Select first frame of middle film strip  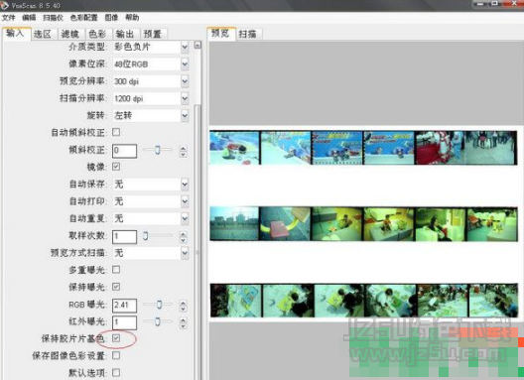click(x=234, y=223)
